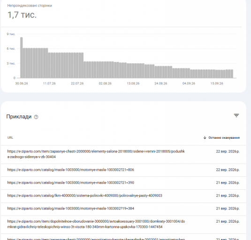Image resolution: width=251 pixels, height=240 pixels.
Task: Click the crawl date of the domkrat-gidravlichniy row
Action: (x=228, y=222)
